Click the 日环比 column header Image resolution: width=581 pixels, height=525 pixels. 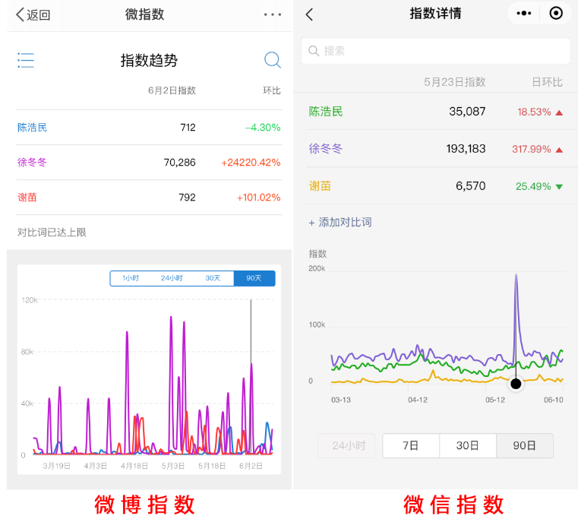548,82
